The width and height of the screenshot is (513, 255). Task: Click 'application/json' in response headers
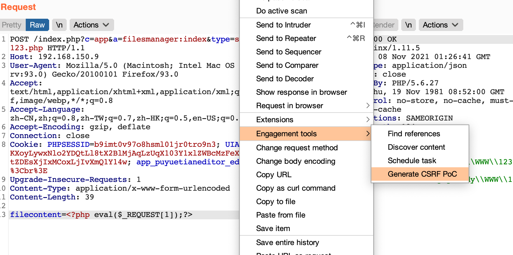coord(429,66)
